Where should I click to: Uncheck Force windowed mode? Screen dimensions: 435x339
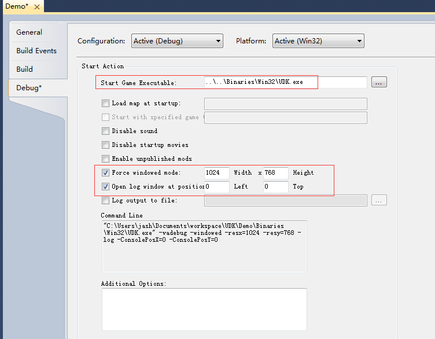point(105,173)
